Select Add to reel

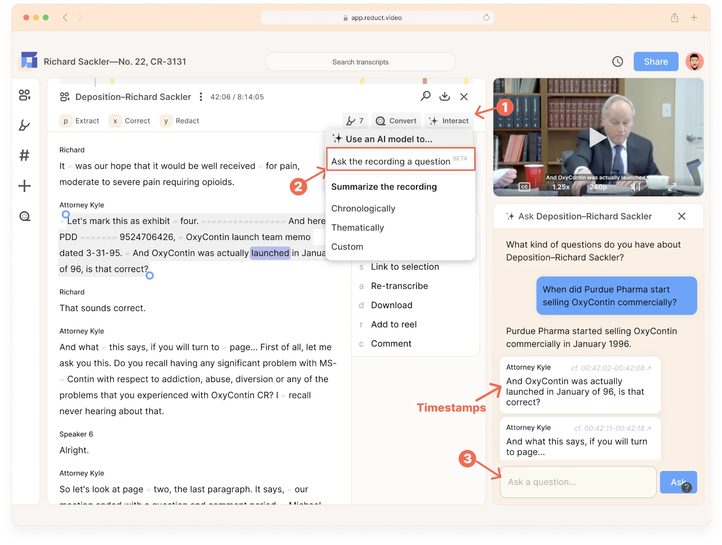[x=393, y=324]
